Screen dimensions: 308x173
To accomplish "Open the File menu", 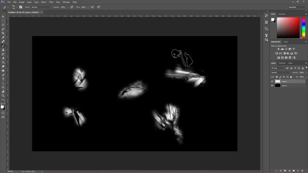I will (9, 2).
